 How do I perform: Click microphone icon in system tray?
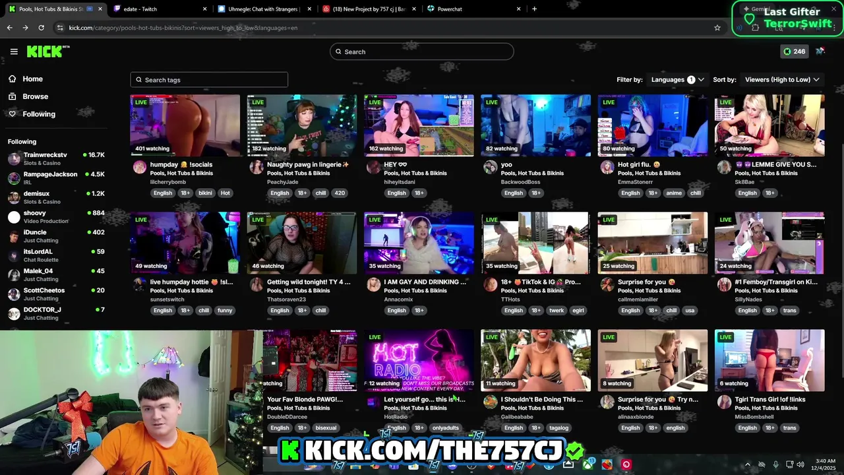(775, 464)
